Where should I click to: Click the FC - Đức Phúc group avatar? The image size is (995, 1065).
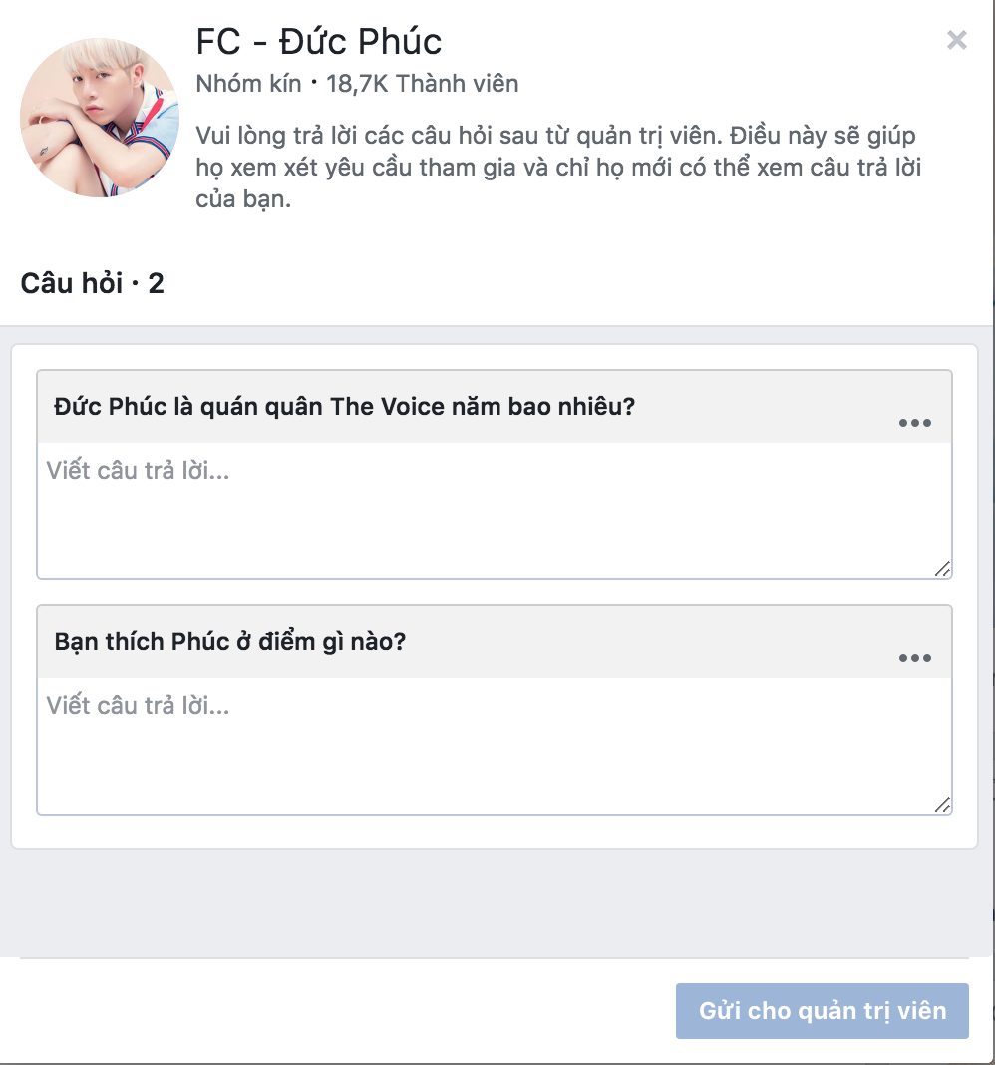click(x=99, y=118)
